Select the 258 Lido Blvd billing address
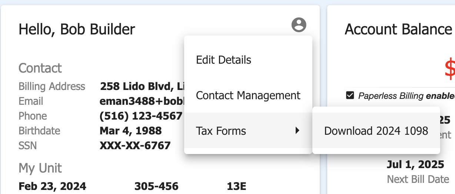 (x=142, y=87)
